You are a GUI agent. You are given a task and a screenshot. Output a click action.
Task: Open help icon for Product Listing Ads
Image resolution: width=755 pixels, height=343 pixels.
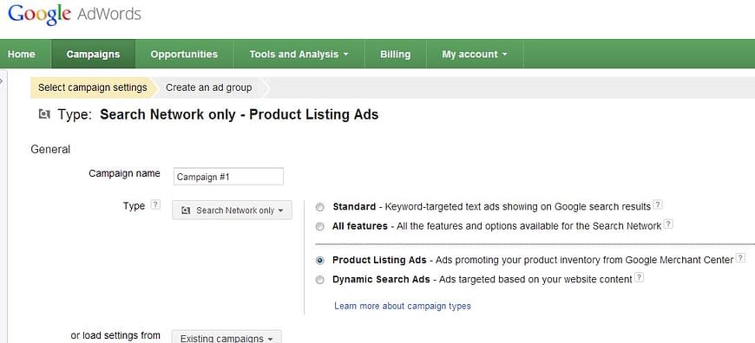pos(740,258)
